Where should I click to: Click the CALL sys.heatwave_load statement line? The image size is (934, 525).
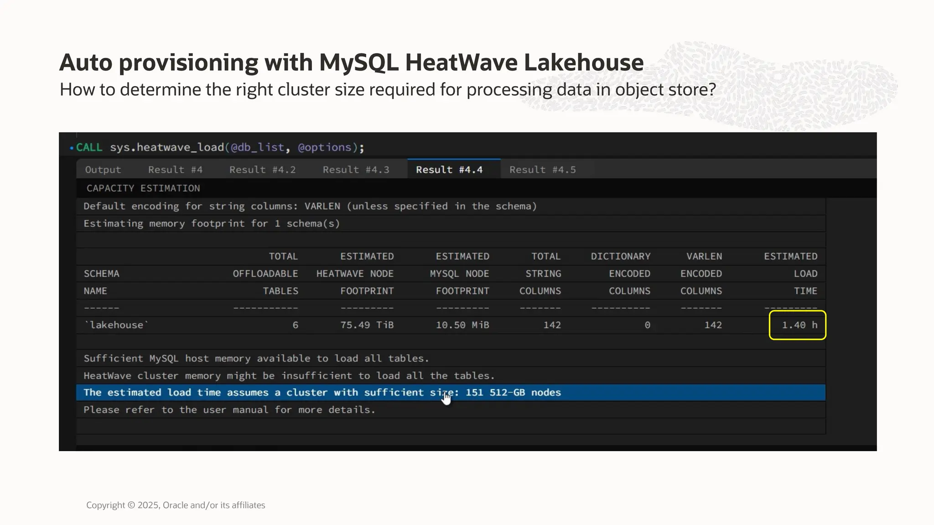(x=220, y=147)
